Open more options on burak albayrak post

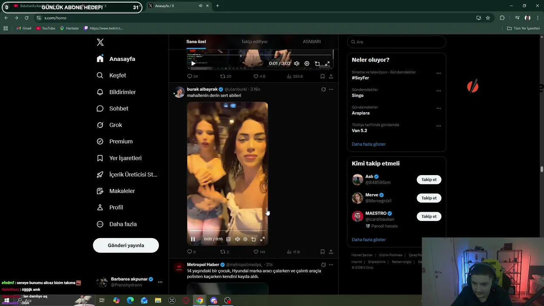pos(331,89)
